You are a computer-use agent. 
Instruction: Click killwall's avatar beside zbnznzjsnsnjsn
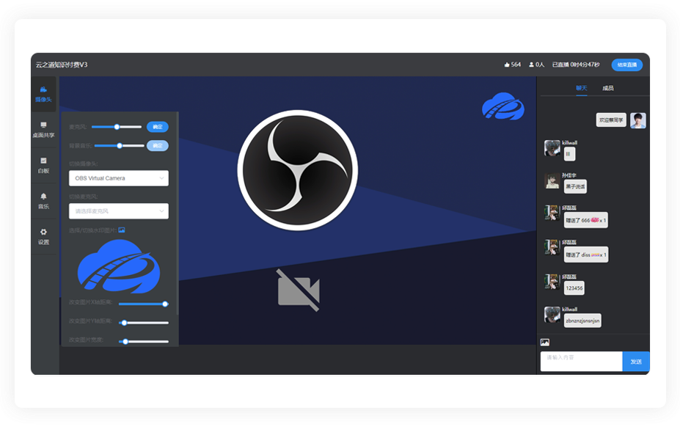click(x=552, y=315)
